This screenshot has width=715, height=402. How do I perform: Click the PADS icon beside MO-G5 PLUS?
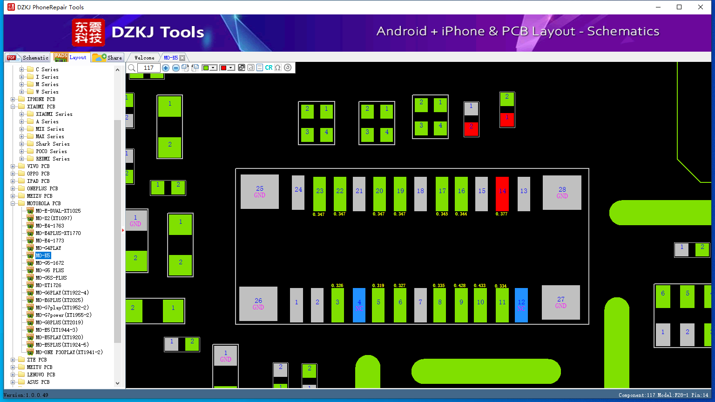pos(30,270)
